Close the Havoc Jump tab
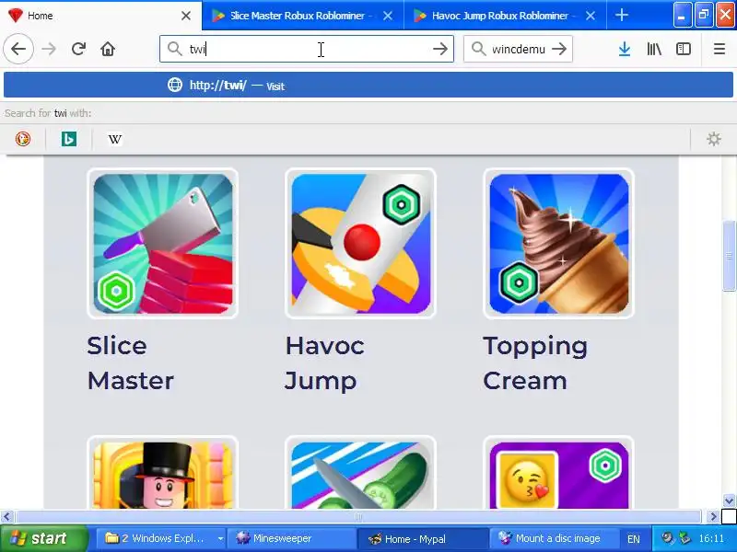This screenshot has height=552, width=737. click(591, 16)
